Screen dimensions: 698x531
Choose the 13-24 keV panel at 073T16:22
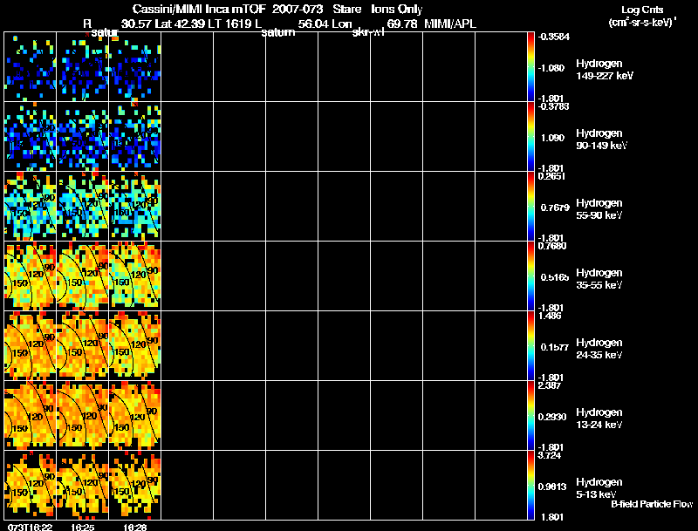coord(31,415)
